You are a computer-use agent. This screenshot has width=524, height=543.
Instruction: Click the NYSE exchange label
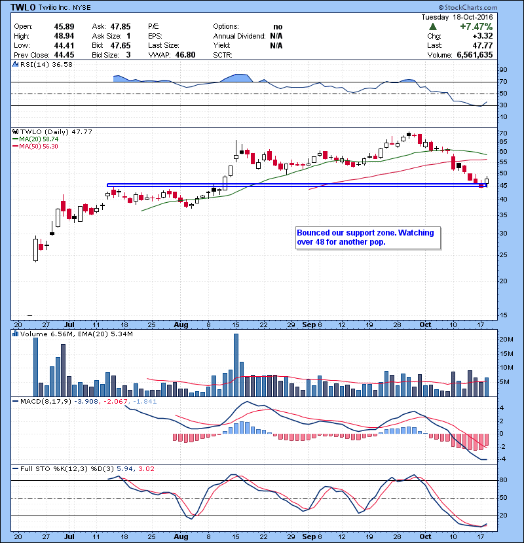82,8
